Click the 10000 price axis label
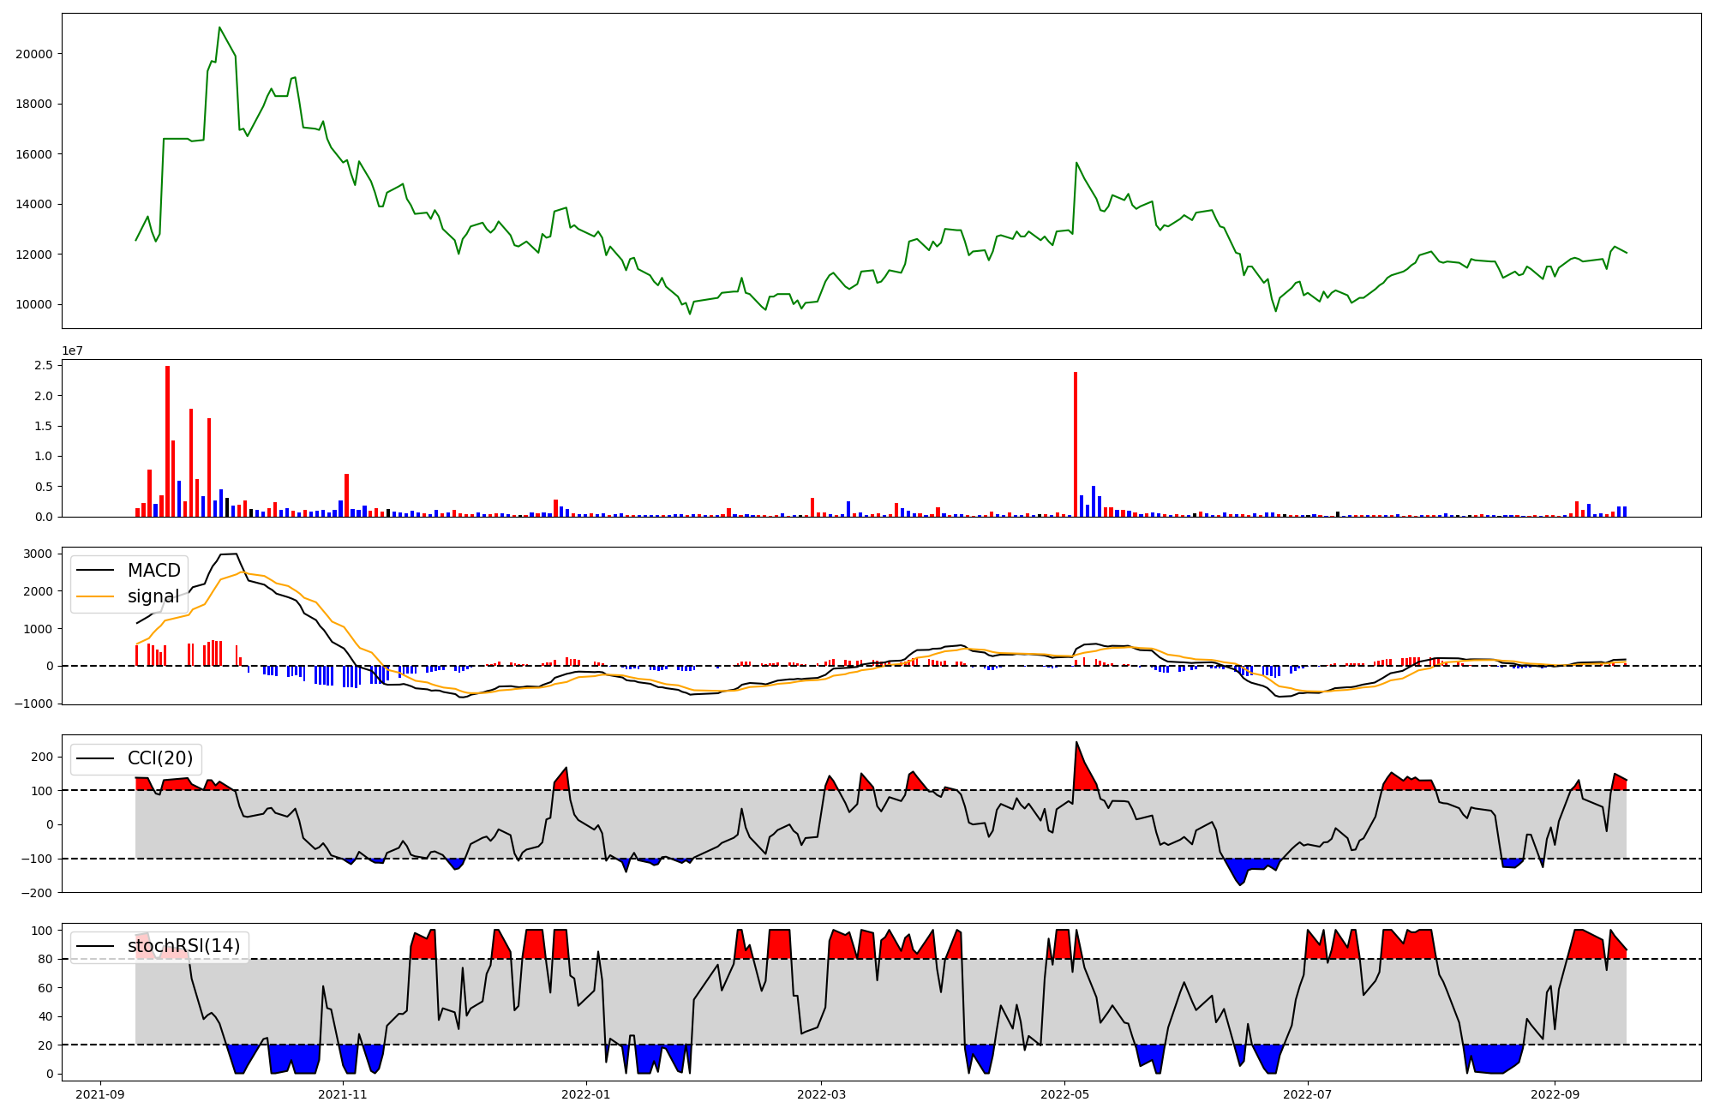1714x1114 pixels. coord(34,305)
